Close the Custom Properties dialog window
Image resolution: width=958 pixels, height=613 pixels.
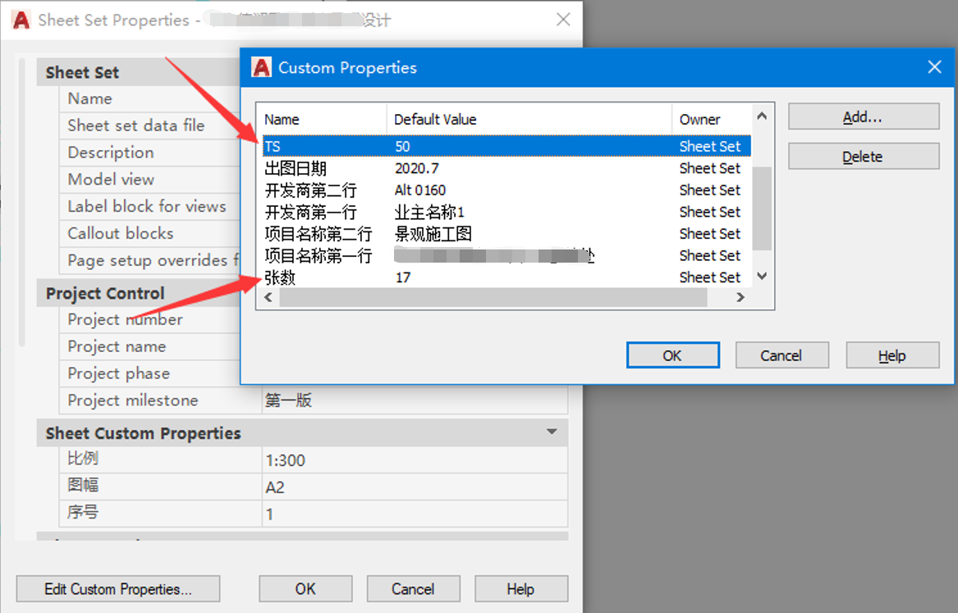(934, 67)
